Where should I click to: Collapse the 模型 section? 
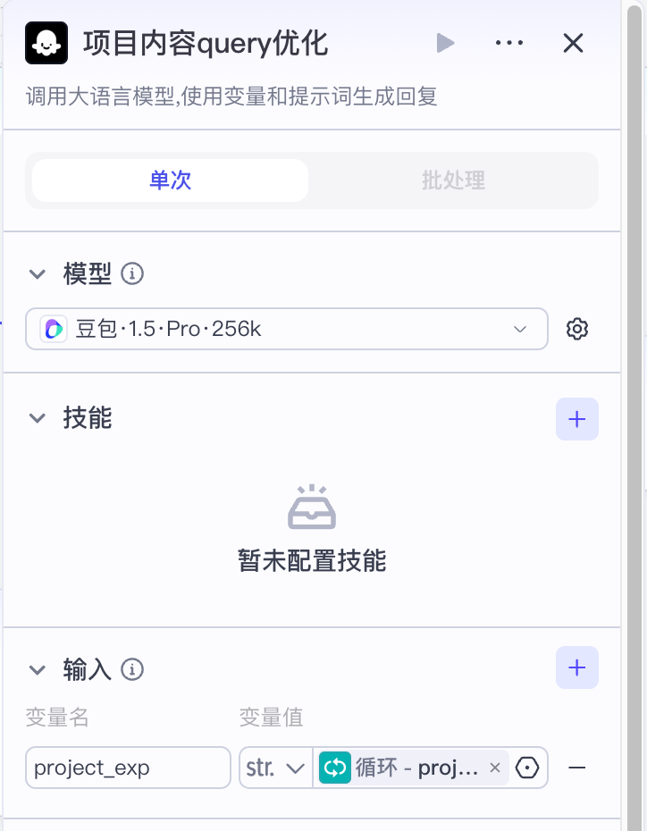(38, 274)
